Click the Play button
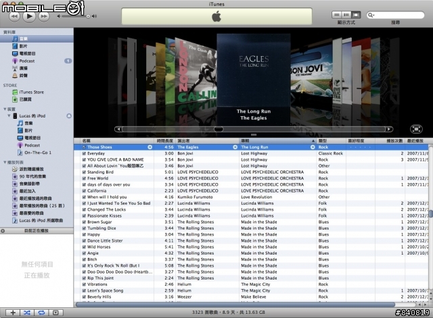 click(29, 16)
